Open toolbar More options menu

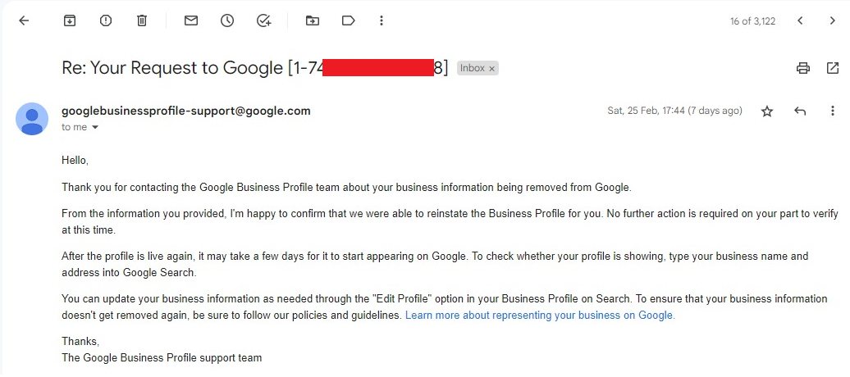point(382,20)
